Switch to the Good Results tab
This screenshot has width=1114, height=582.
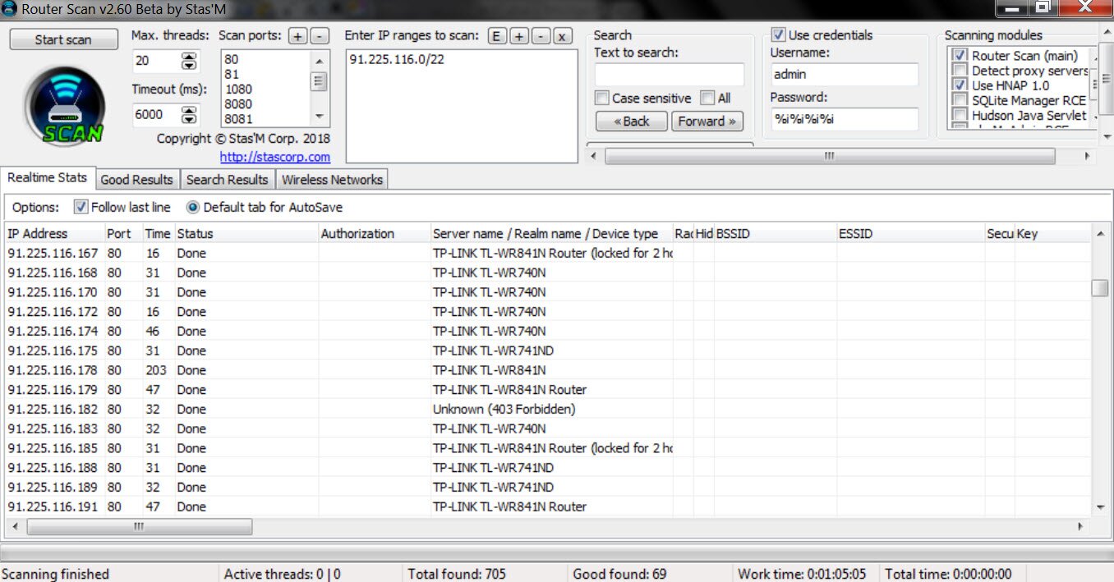tap(136, 180)
